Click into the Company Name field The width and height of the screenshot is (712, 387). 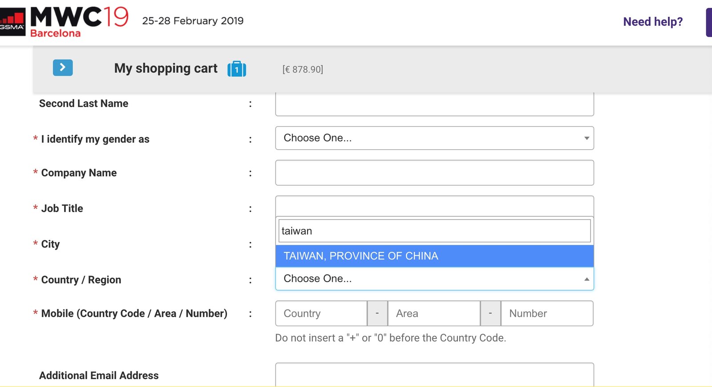pos(434,173)
